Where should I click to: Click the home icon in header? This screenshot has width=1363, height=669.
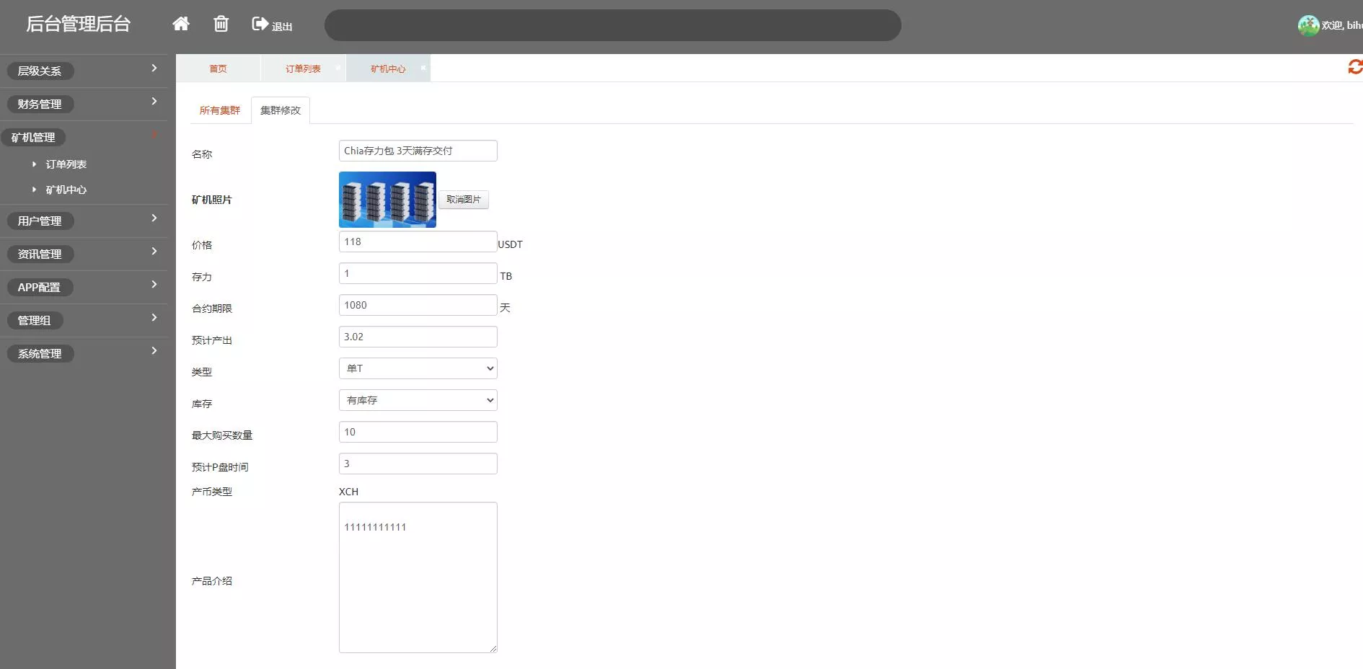point(181,24)
